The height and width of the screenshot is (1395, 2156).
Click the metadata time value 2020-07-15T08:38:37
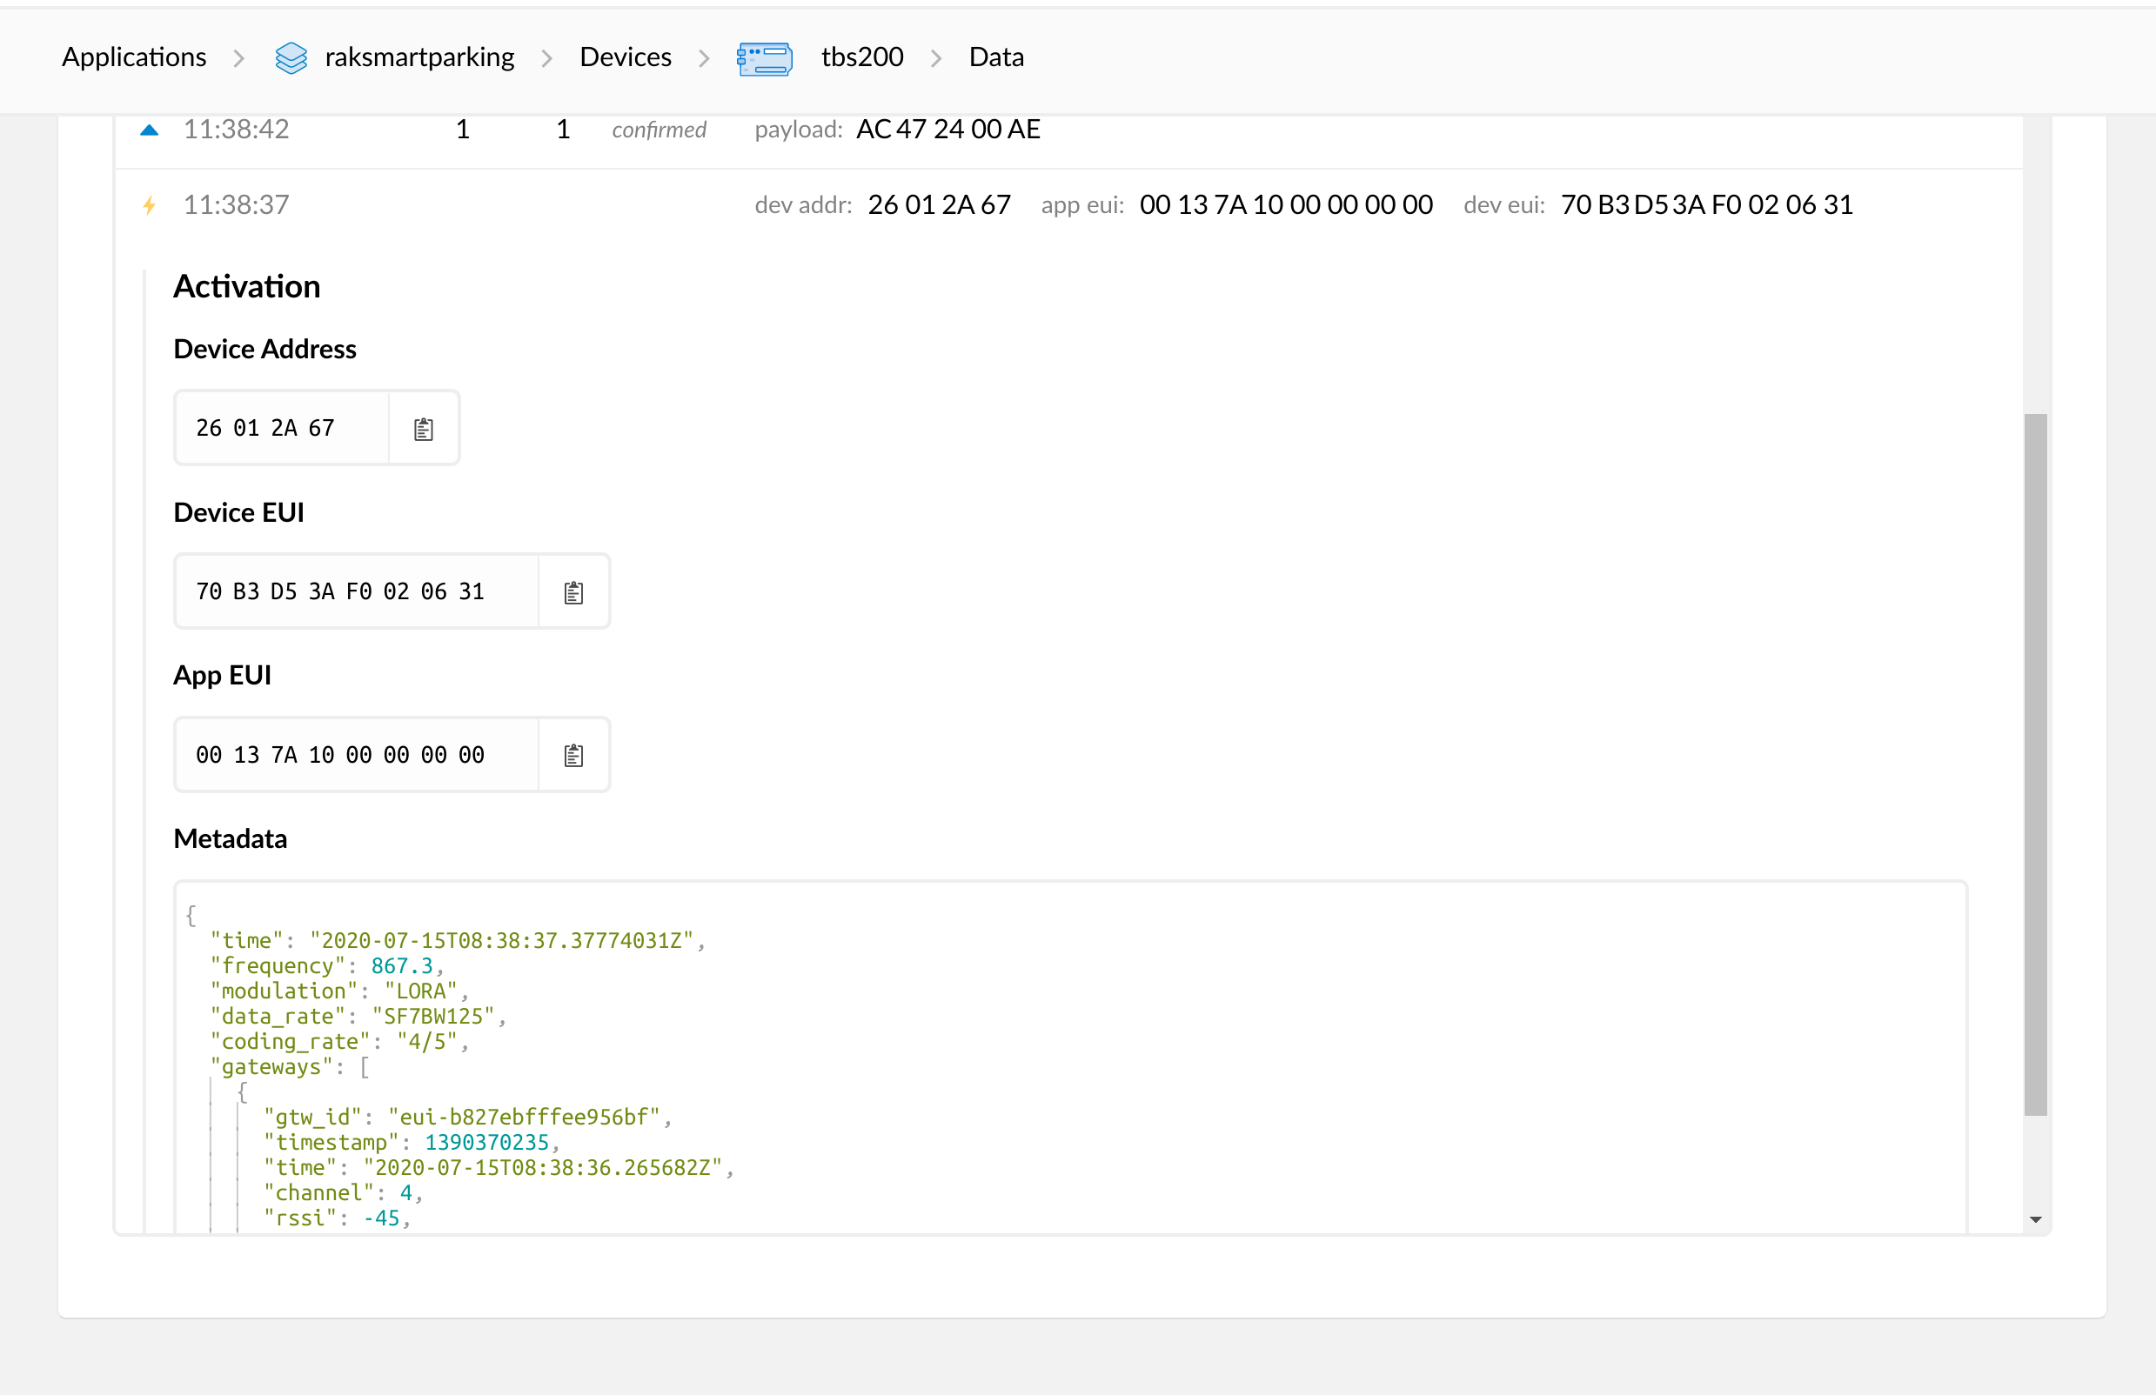coord(502,940)
